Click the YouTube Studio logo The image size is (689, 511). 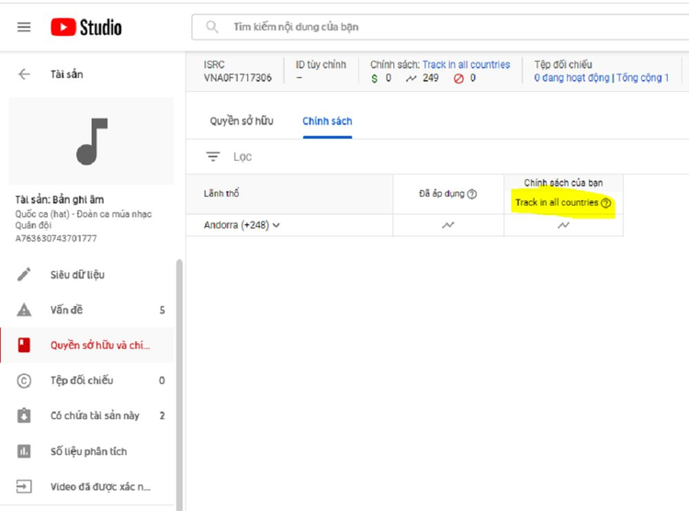[85, 27]
